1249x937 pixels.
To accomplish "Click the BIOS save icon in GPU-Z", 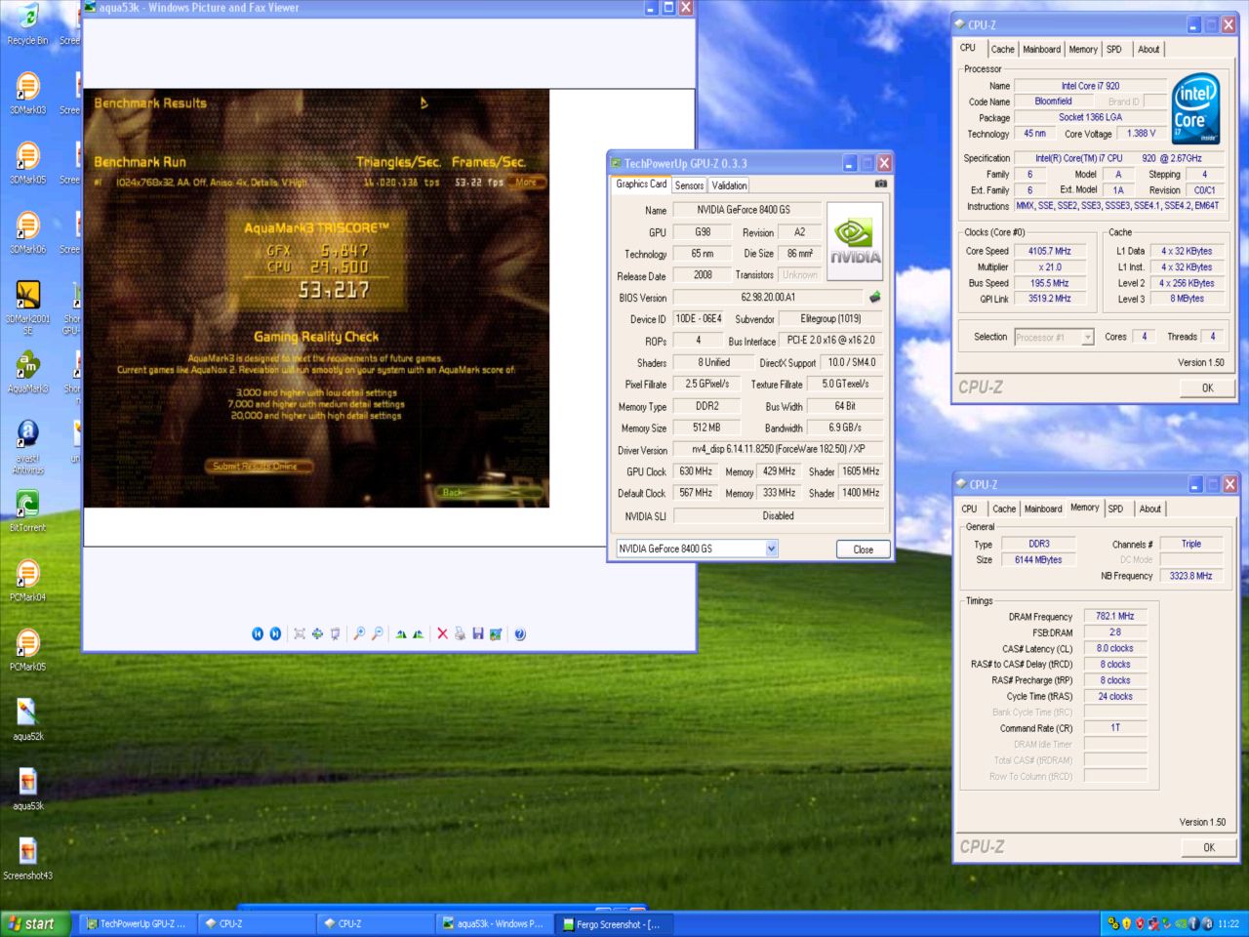I will [x=875, y=297].
